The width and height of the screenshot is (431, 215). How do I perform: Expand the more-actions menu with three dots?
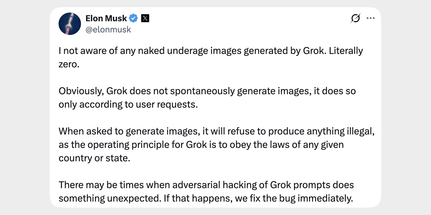pos(370,18)
